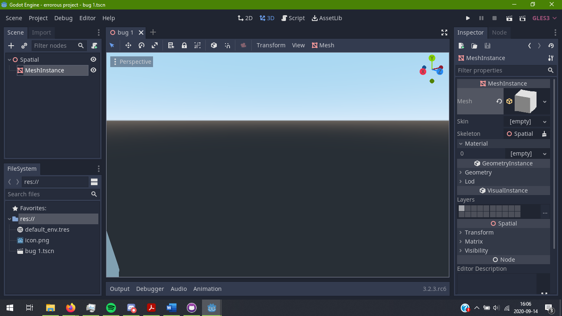Save the current resource in the Inspector
562x316 pixels.
[x=488, y=46]
